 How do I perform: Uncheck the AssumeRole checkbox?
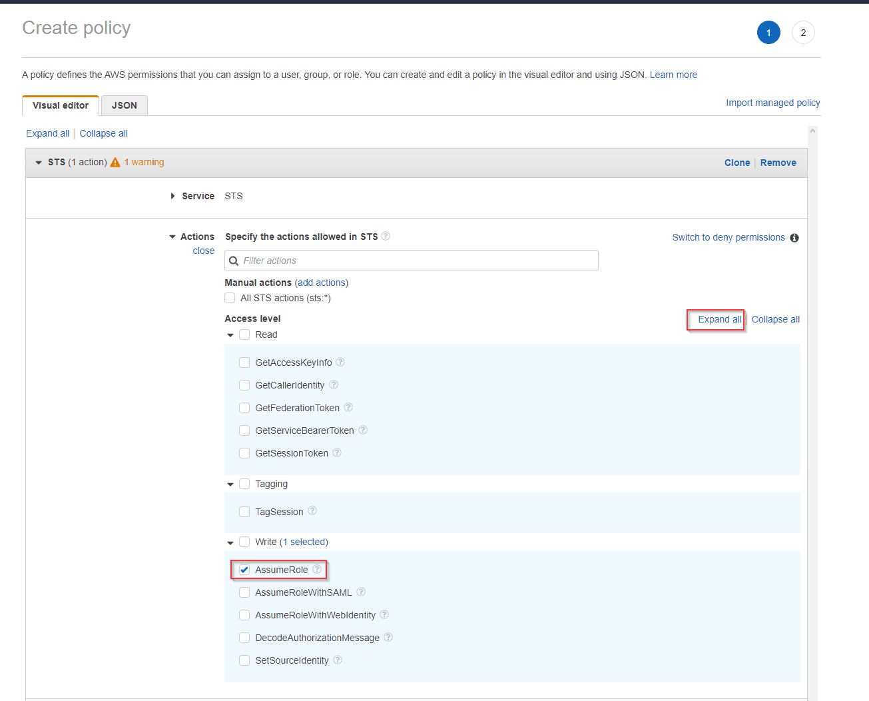pos(244,570)
